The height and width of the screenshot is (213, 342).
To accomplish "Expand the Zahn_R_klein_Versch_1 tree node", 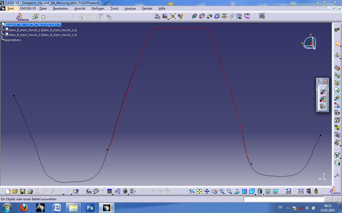I will (2, 30).
